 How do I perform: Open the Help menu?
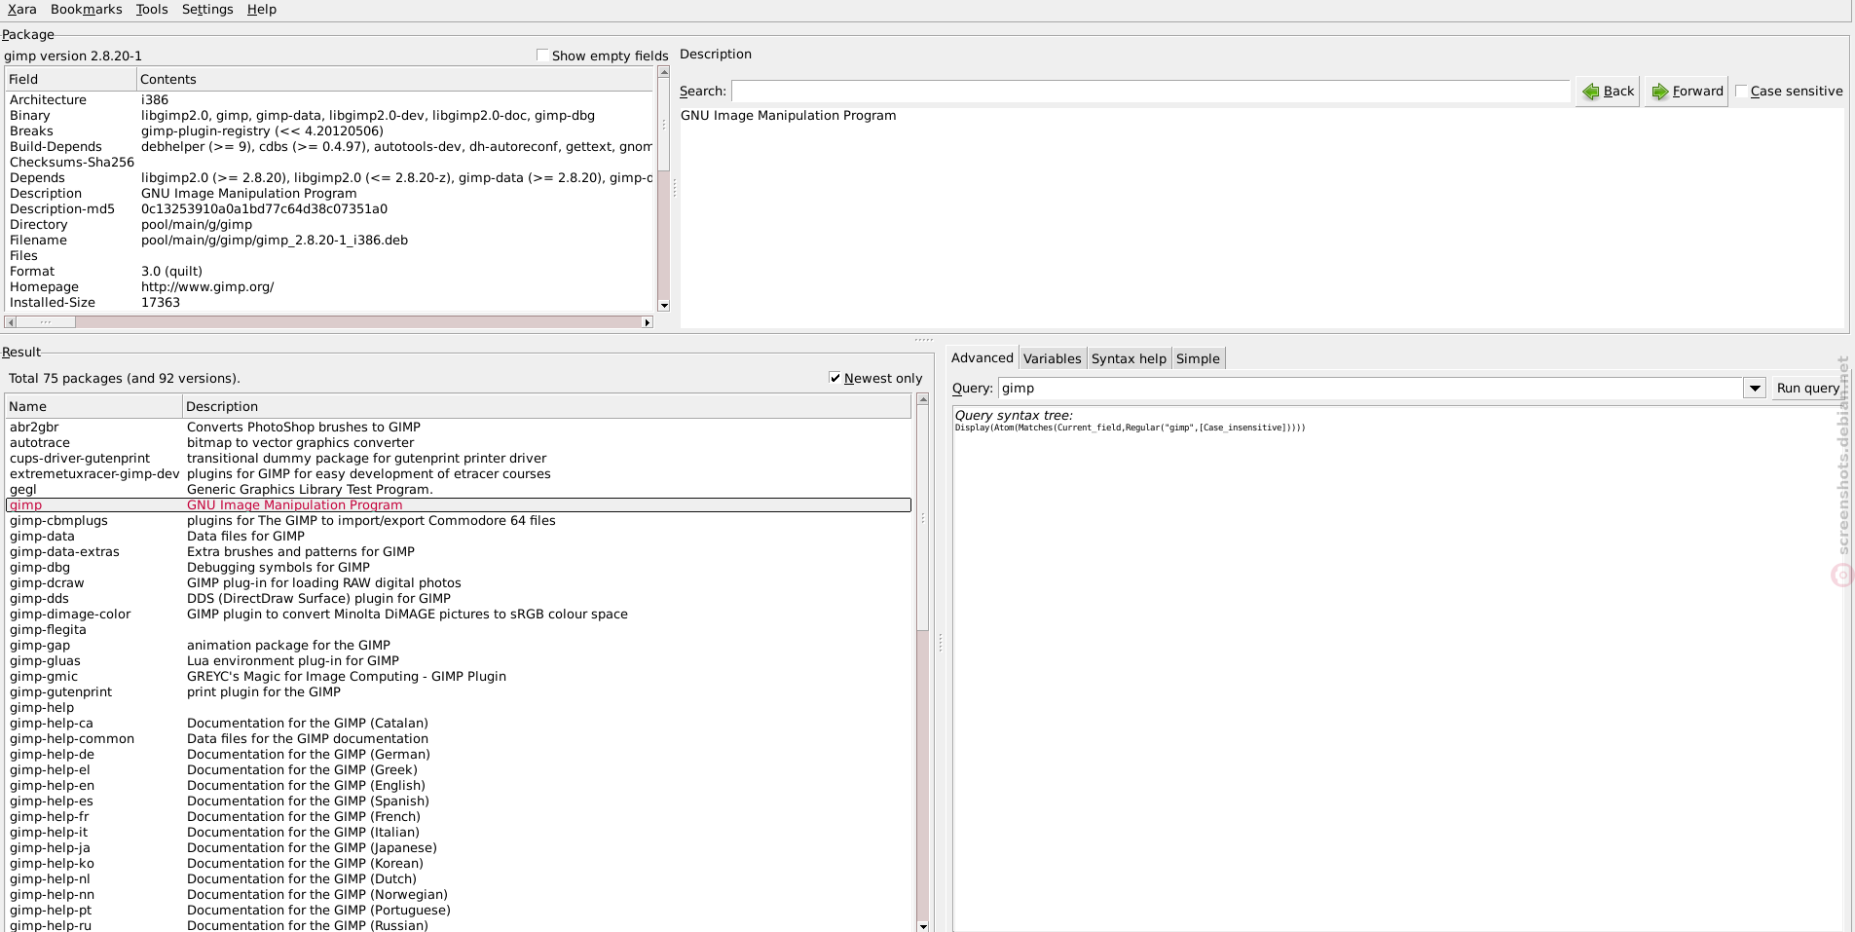262,10
